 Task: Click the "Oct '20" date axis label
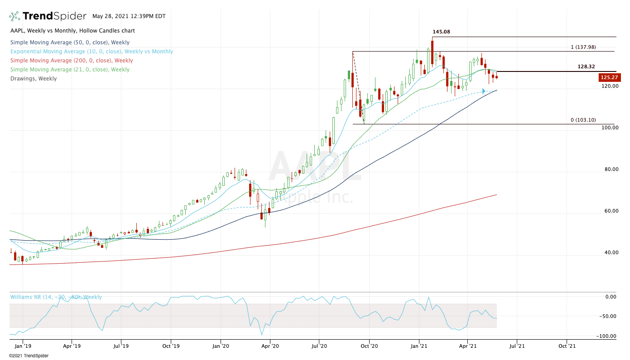point(369,346)
